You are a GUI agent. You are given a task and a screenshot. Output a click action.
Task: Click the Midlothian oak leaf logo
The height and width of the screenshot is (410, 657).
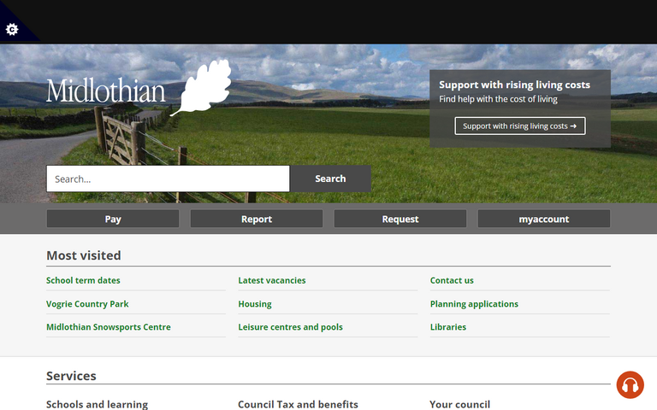tap(139, 89)
